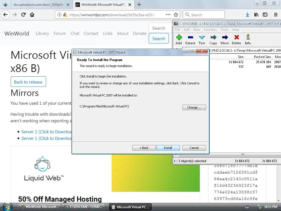This screenshot has height=211, width=281.
Task: Open WinWorld Chat nav link
Action: tap(75, 33)
